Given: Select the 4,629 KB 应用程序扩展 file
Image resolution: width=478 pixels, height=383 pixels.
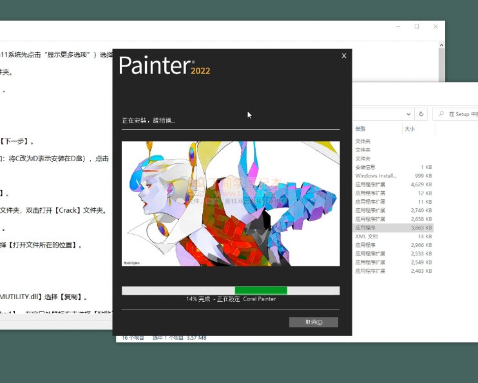Looking at the screenshot, I should point(394,184).
